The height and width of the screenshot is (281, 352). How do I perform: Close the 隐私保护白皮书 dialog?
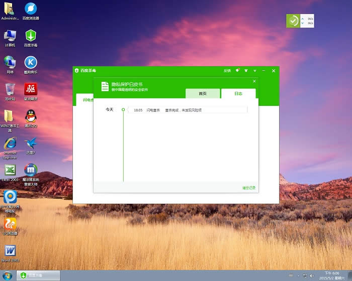coord(254,81)
